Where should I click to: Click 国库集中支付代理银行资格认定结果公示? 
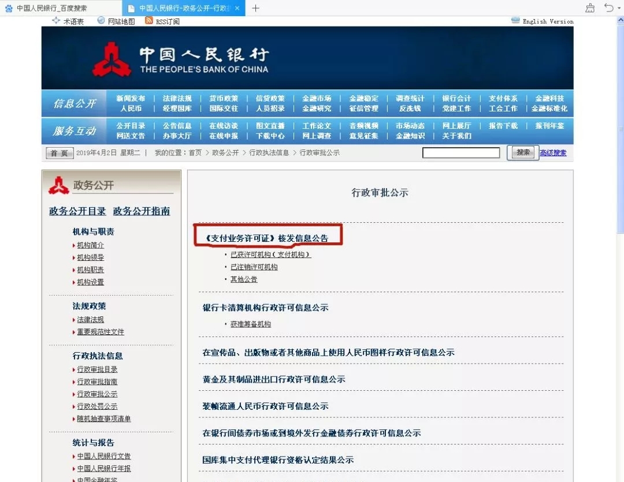(x=278, y=459)
